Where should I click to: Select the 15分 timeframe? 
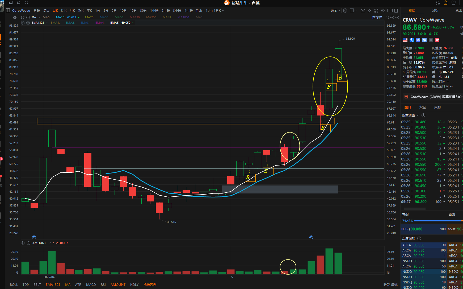pos(133,11)
